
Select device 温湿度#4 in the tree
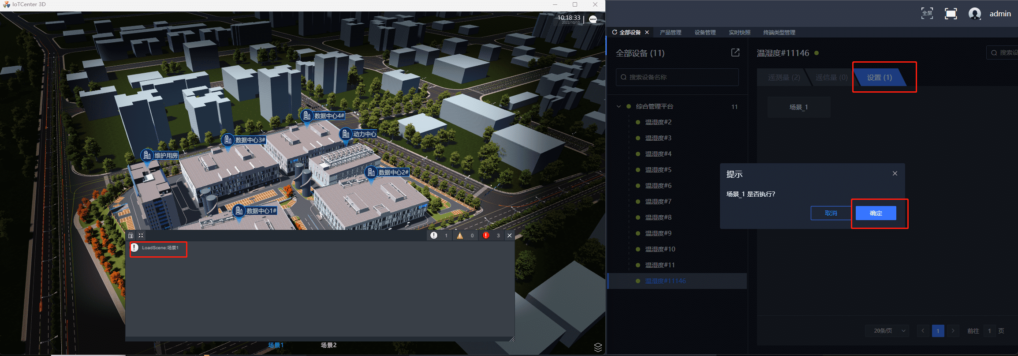click(x=658, y=154)
